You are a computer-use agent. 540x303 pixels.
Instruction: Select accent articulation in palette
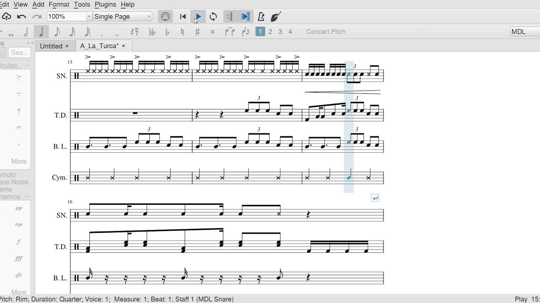[x=19, y=77]
